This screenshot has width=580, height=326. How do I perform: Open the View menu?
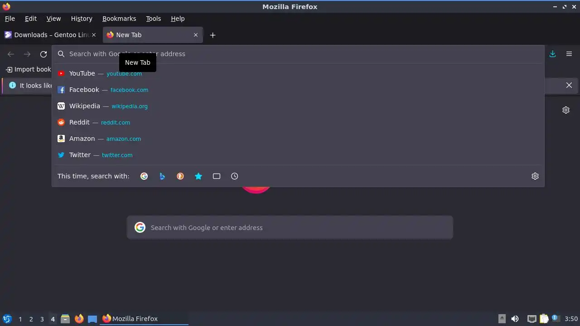[x=53, y=19]
